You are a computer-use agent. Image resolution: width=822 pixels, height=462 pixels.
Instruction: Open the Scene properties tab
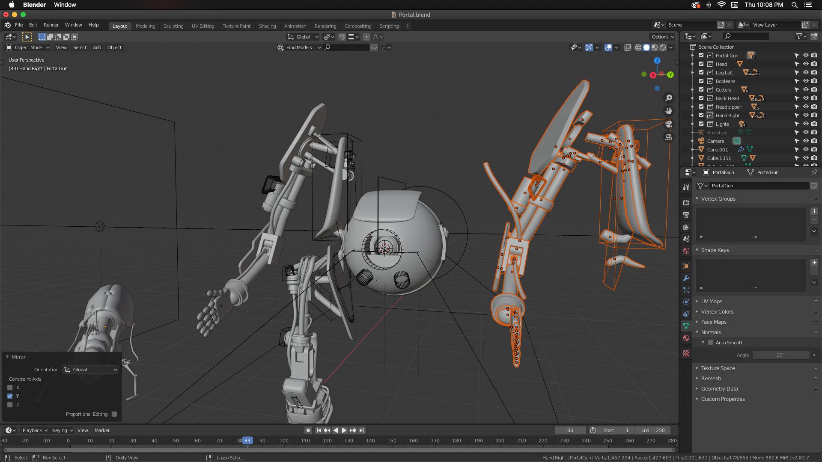686,239
